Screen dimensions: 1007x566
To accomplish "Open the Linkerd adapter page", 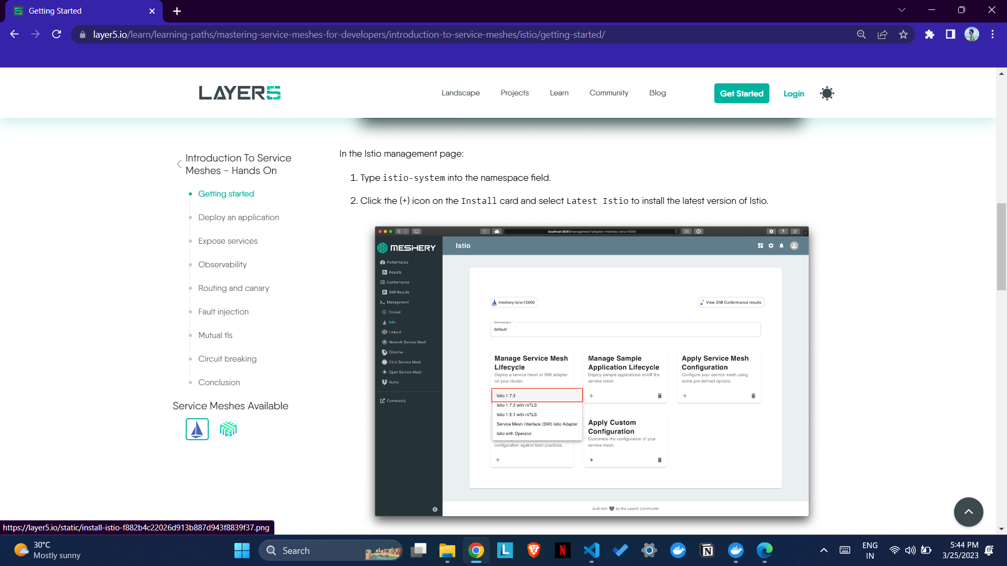I will (394, 332).
